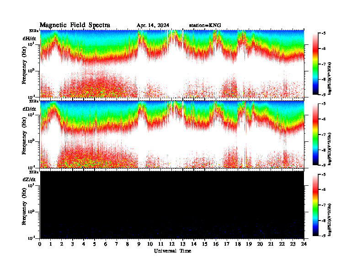Click hour label "20" on time axis

(260, 244)
